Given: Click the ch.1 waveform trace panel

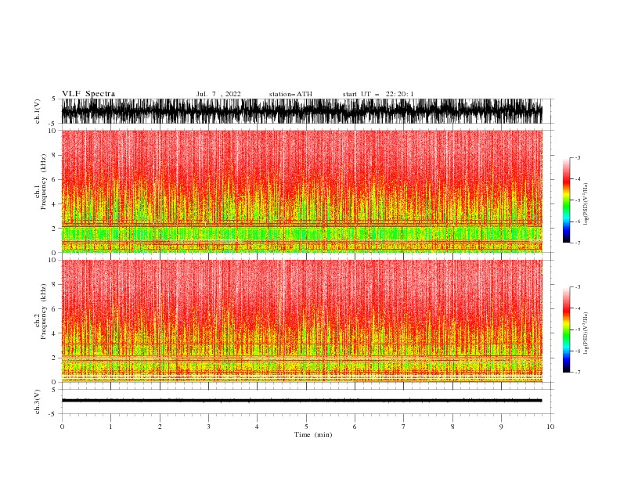Looking at the screenshot, I should 307,111.
